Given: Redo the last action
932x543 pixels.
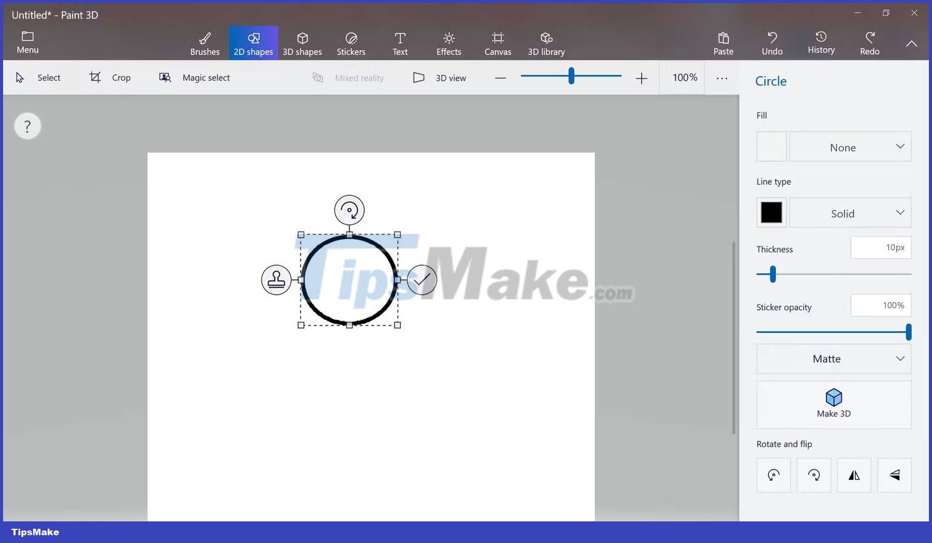Looking at the screenshot, I should pos(870,43).
